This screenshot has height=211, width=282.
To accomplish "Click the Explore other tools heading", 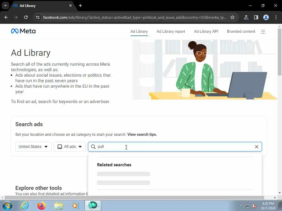I will [x=39, y=188].
